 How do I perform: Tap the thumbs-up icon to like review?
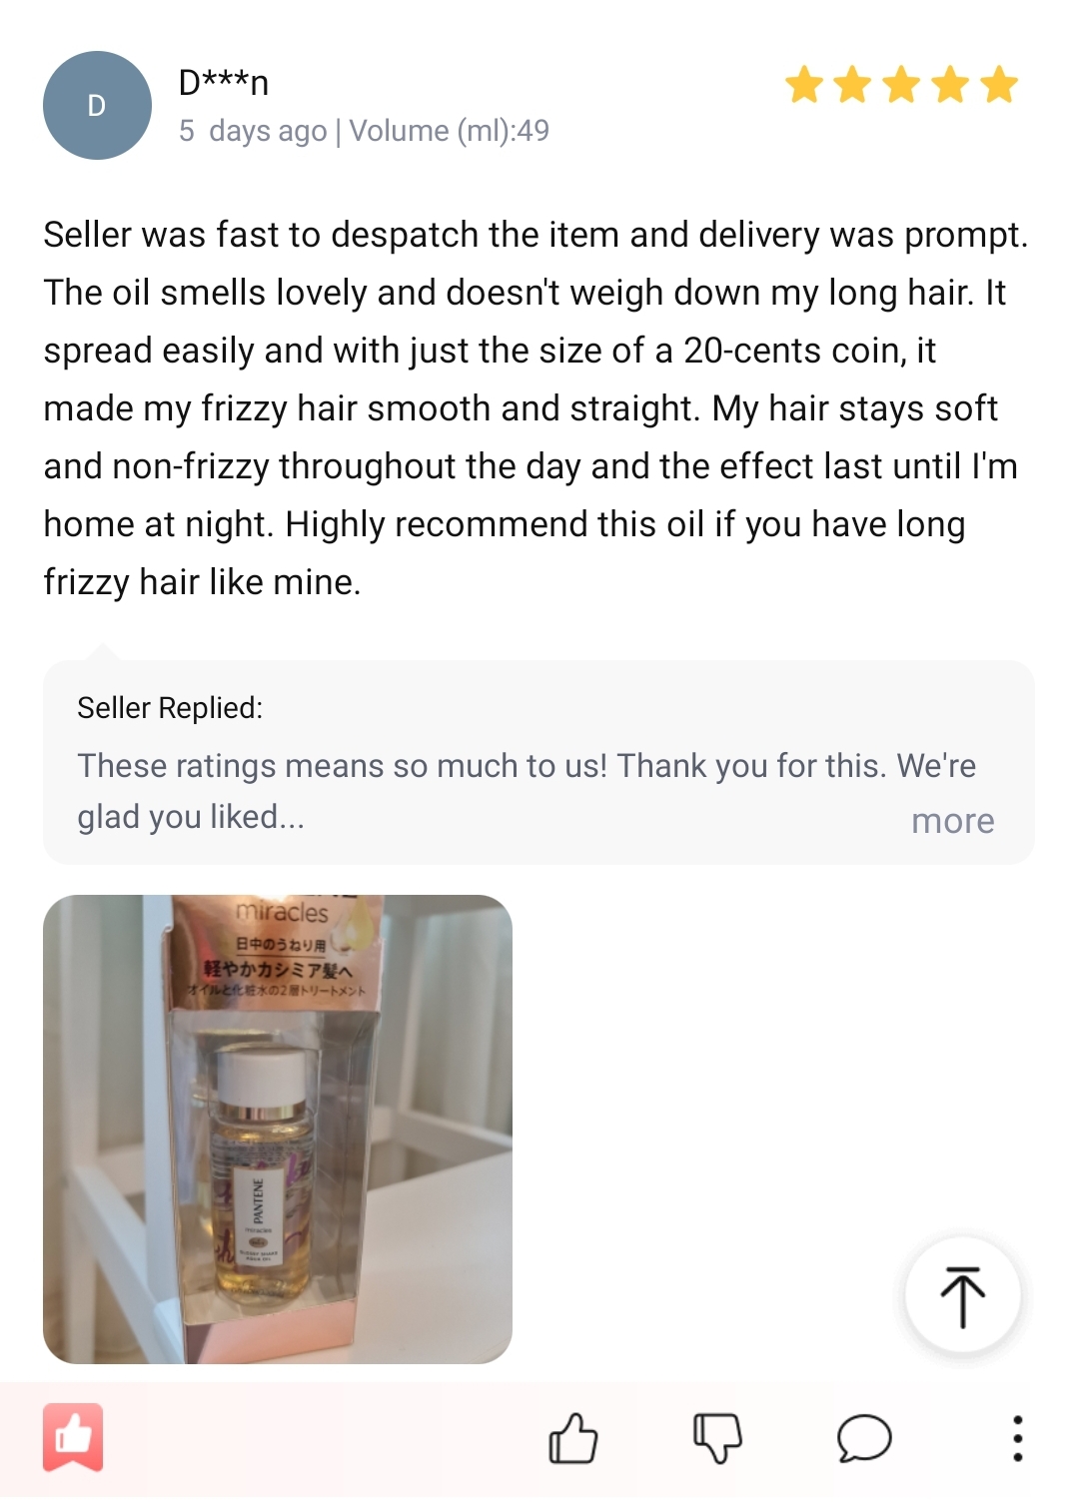click(x=573, y=1438)
